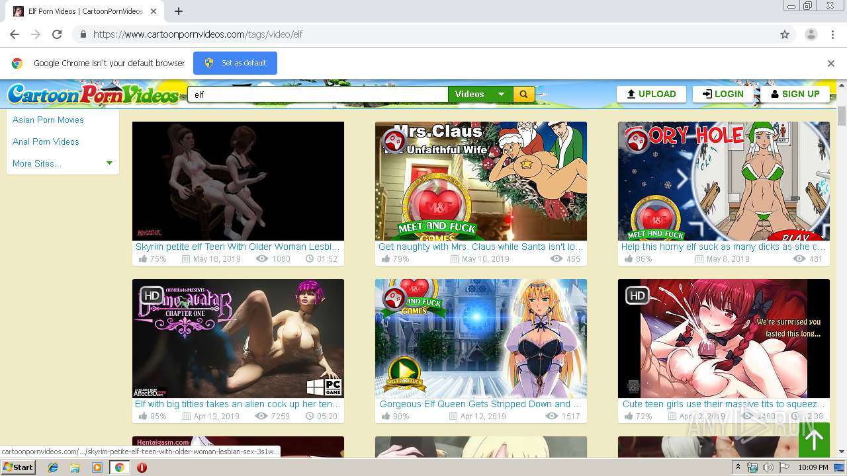Click the eye icon beside 1080 views
This screenshot has width=847, height=476.
[x=262, y=259]
